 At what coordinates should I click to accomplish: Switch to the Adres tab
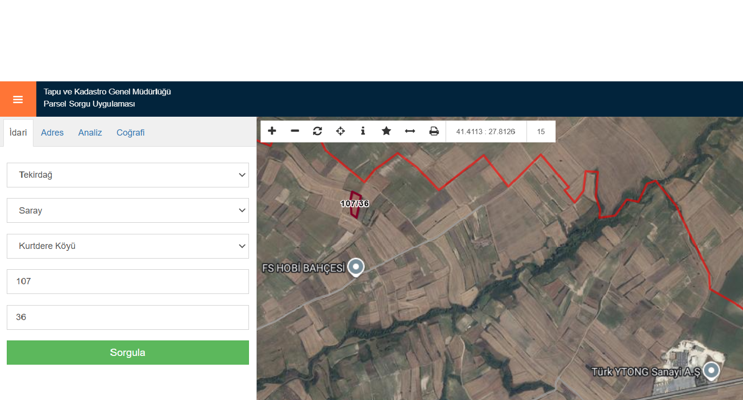pyautogui.click(x=52, y=133)
